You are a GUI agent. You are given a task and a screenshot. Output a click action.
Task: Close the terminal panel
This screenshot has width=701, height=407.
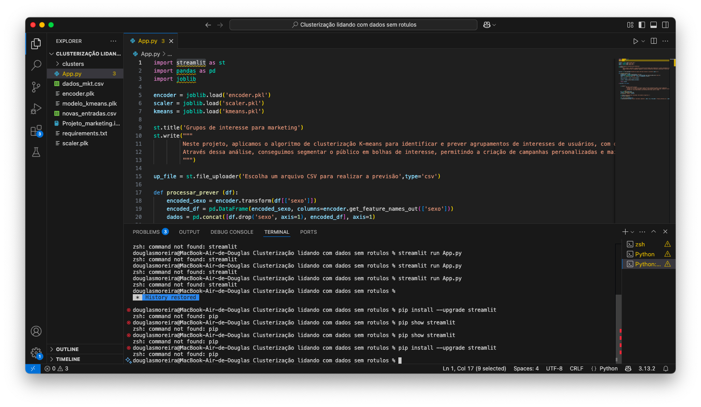(x=665, y=231)
